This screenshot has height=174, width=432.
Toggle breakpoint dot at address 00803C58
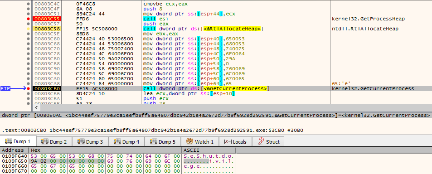click(28, 29)
